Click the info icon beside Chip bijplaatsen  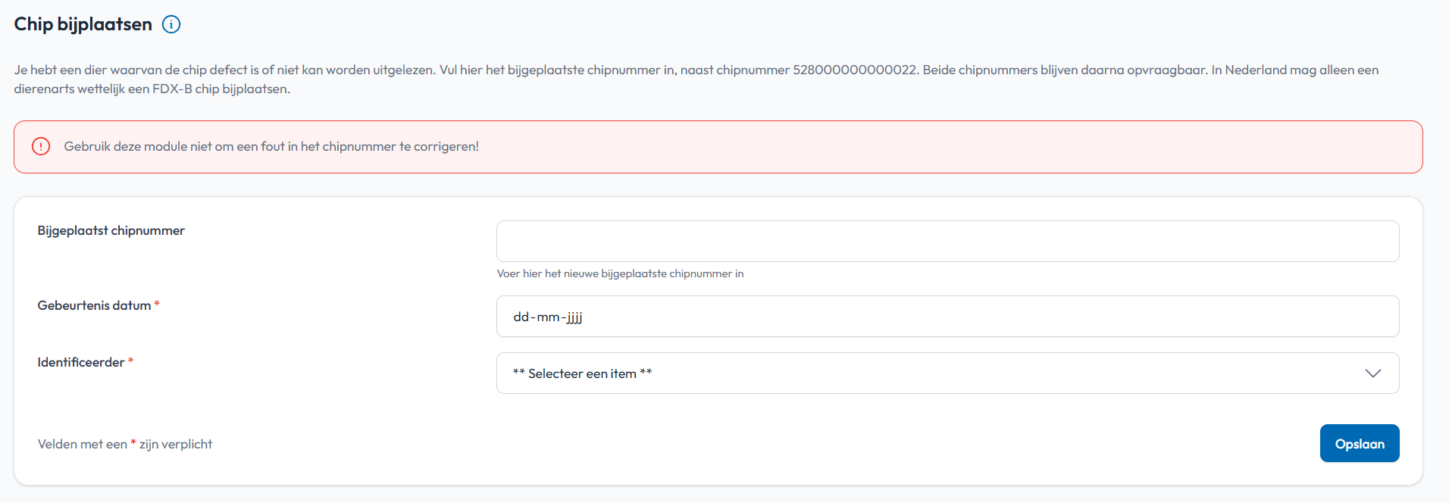click(172, 24)
